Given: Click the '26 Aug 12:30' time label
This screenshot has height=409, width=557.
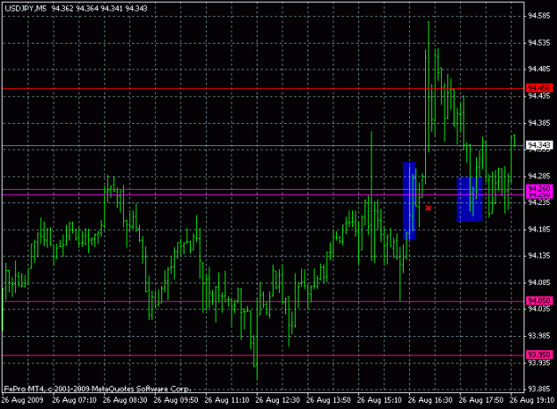Looking at the screenshot, I should (277, 400).
